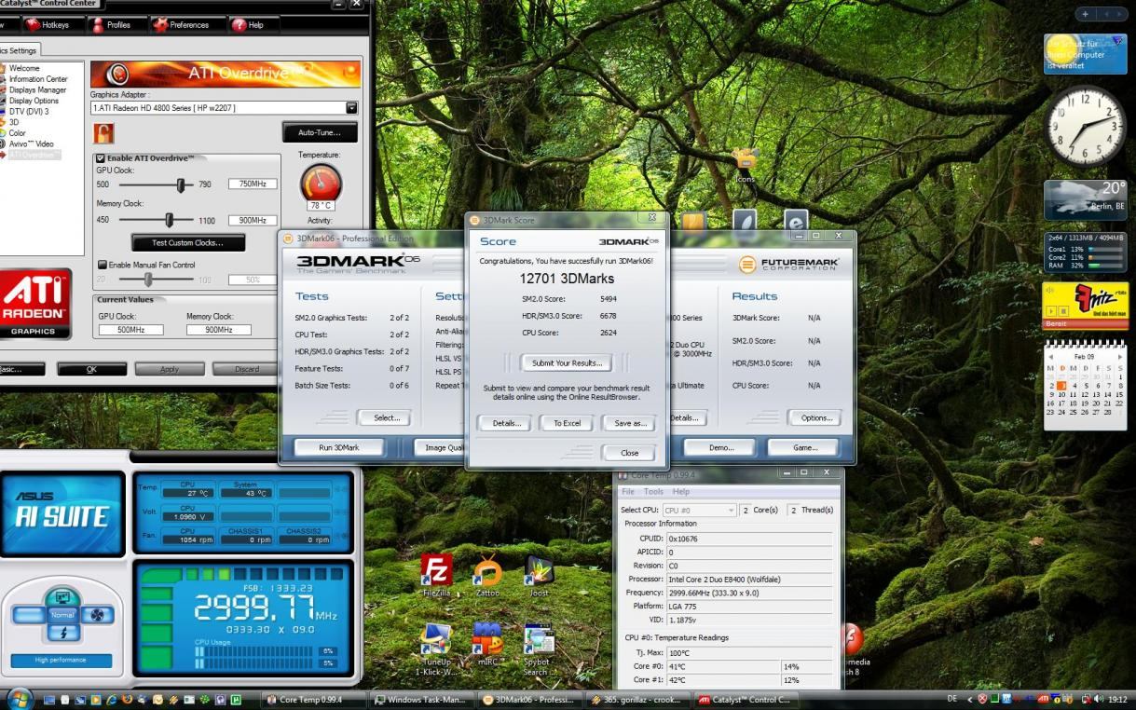The width and height of the screenshot is (1136, 710).
Task: Click Options button in 3DMark06 Results
Action: pyautogui.click(x=814, y=417)
